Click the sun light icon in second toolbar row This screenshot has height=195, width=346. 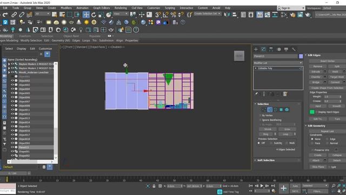[86, 22]
